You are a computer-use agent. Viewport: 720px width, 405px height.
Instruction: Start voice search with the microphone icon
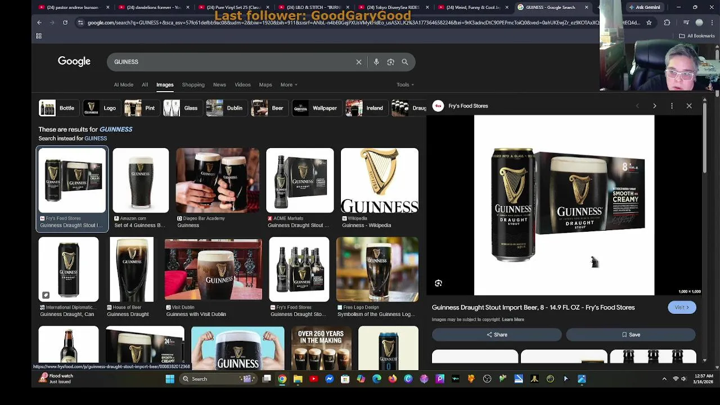tap(376, 62)
